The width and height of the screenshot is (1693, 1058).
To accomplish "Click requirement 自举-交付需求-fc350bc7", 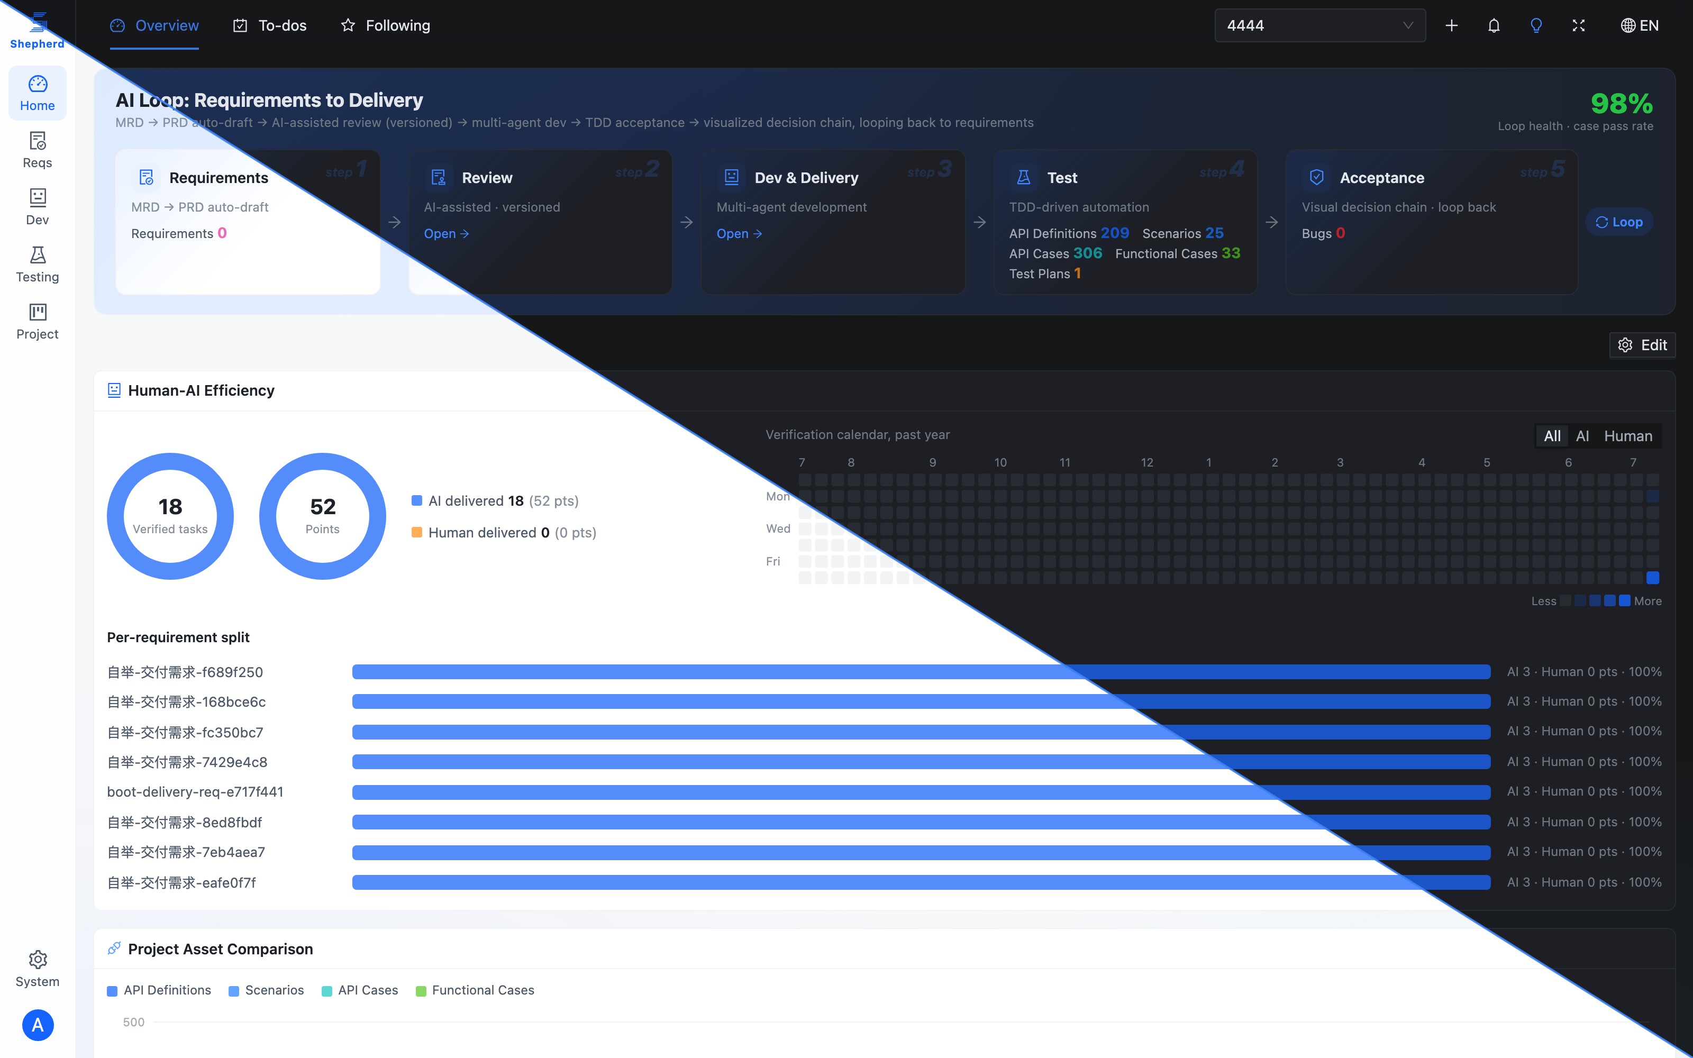I will pyautogui.click(x=185, y=732).
